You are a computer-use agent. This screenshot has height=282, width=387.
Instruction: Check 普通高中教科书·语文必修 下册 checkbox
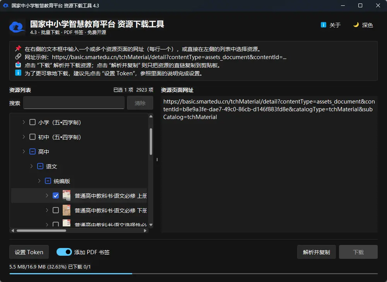pos(56,210)
